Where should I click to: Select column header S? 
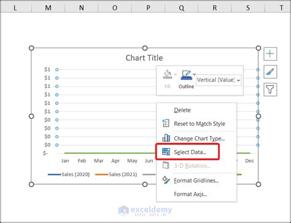[x=248, y=8]
